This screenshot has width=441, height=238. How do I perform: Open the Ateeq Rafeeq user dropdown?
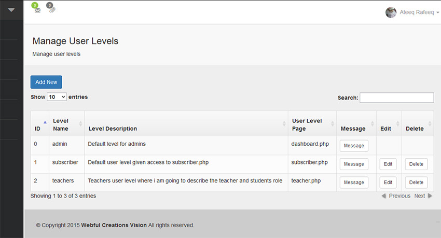(x=419, y=12)
